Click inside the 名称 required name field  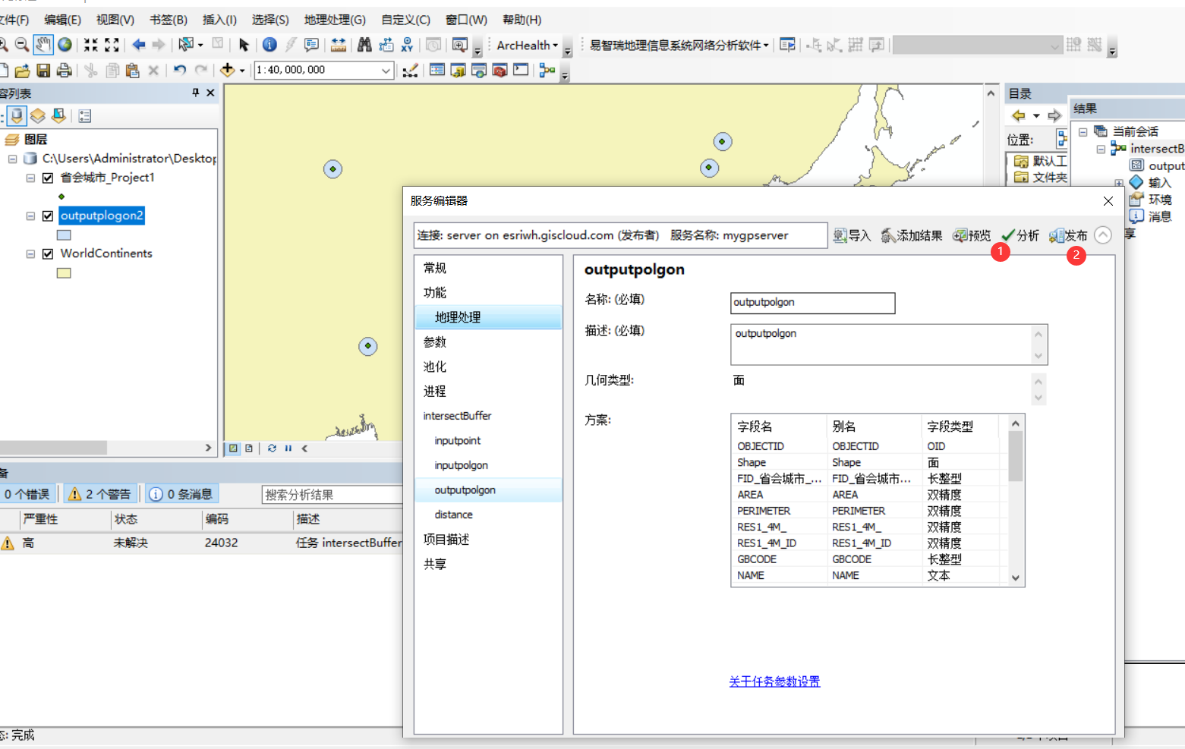click(x=812, y=303)
